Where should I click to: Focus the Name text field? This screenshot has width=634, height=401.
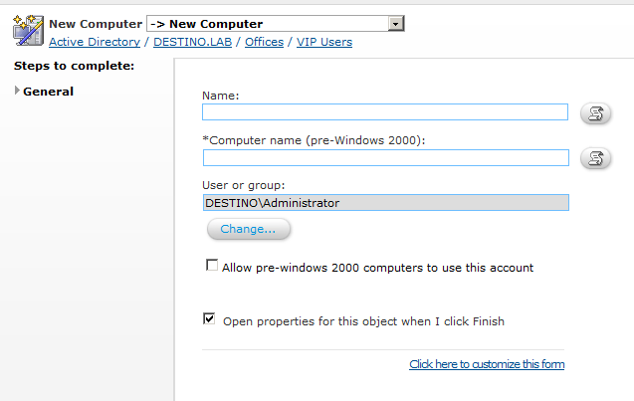click(x=385, y=112)
